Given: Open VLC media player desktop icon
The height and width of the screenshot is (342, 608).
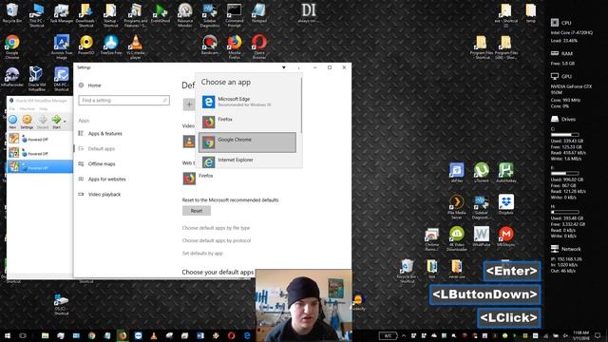Looking at the screenshot, I should 135,47.
